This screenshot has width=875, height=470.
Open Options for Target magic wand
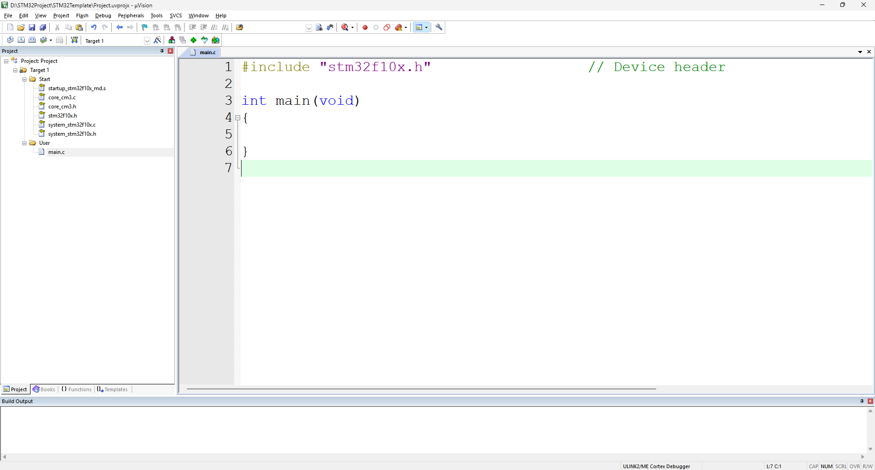click(157, 40)
